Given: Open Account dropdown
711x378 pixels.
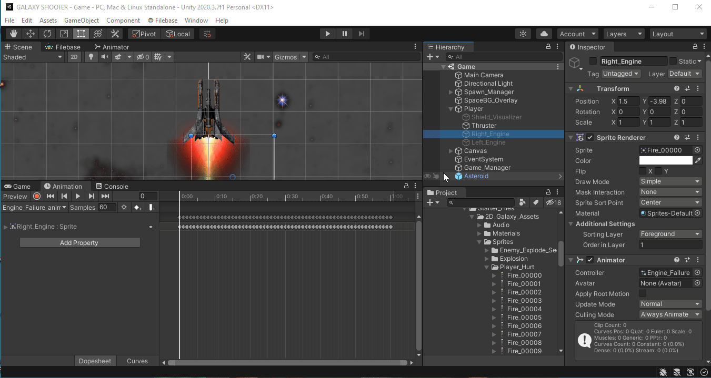Looking at the screenshot, I should [578, 34].
